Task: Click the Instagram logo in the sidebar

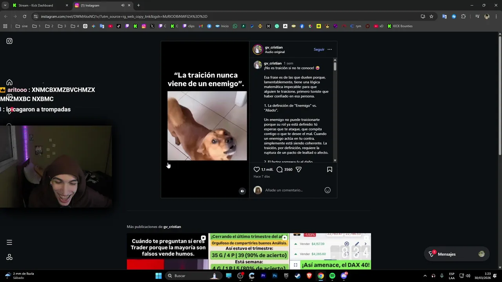Action: (x=9, y=41)
